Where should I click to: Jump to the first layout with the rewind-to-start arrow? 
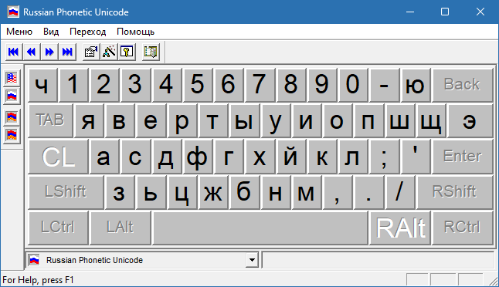(x=14, y=52)
